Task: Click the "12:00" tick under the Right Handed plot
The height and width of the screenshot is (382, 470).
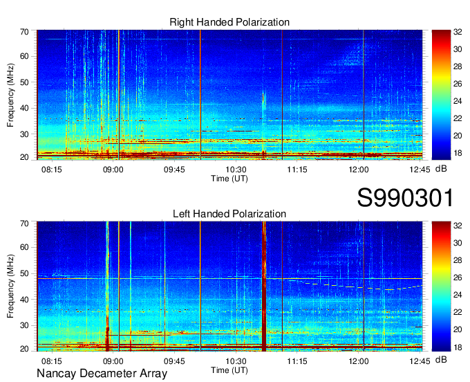Action: (x=359, y=170)
